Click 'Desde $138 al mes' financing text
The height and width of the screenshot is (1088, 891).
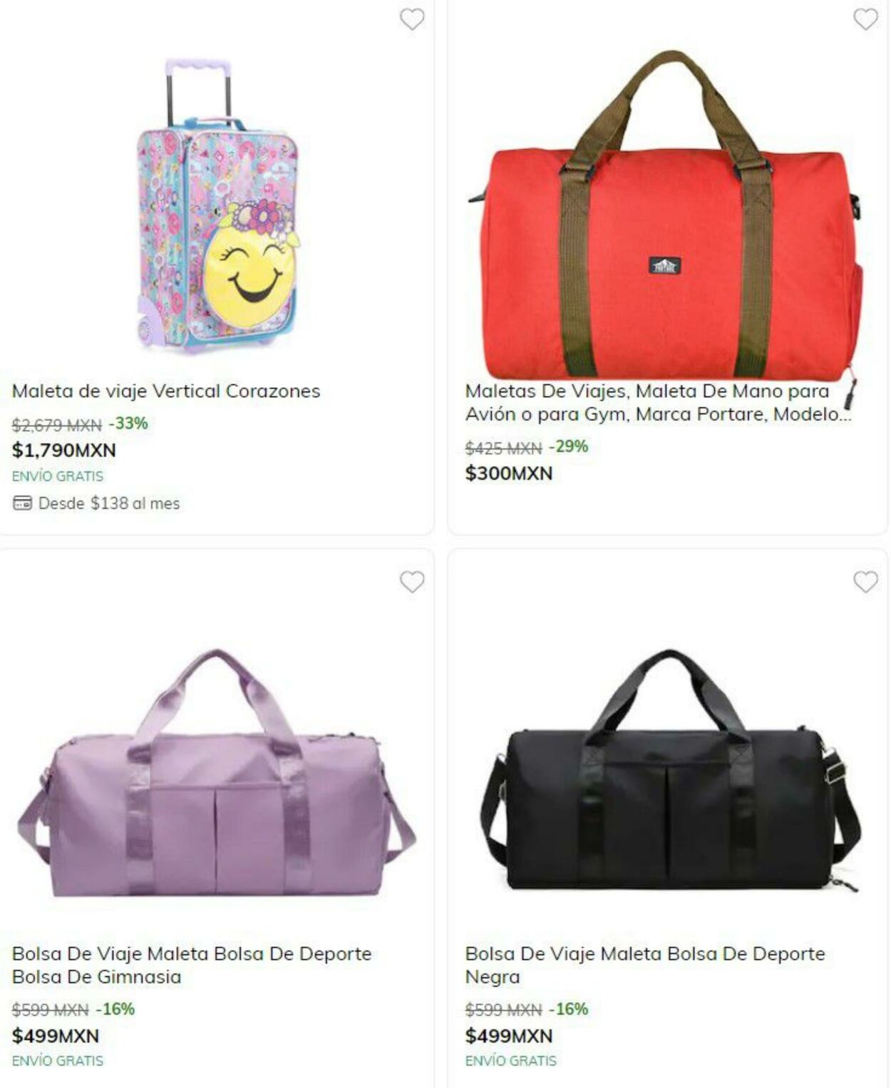pyautogui.click(x=109, y=503)
